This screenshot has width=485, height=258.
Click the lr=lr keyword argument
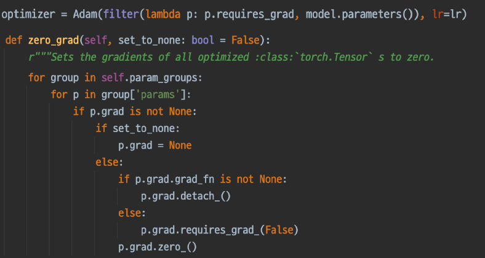click(x=447, y=15)
